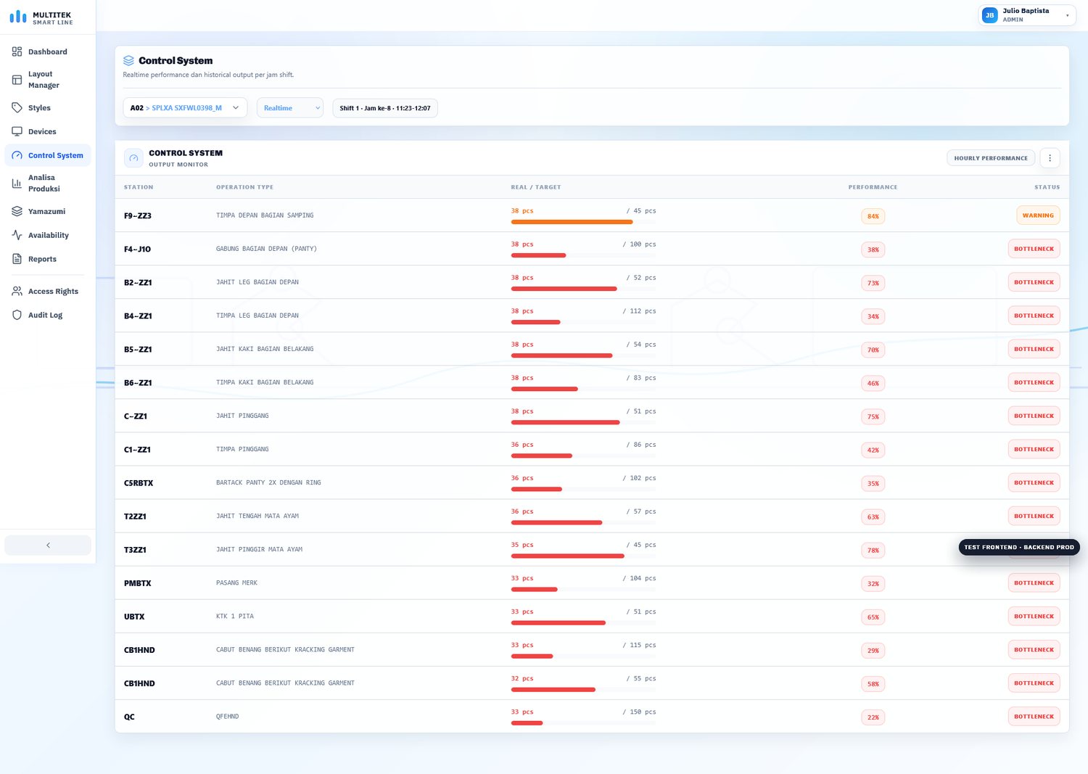Click the Test Frontend - Backend Prod pill
Viewport: 1088px width, 774px height.
(1019, 547)
